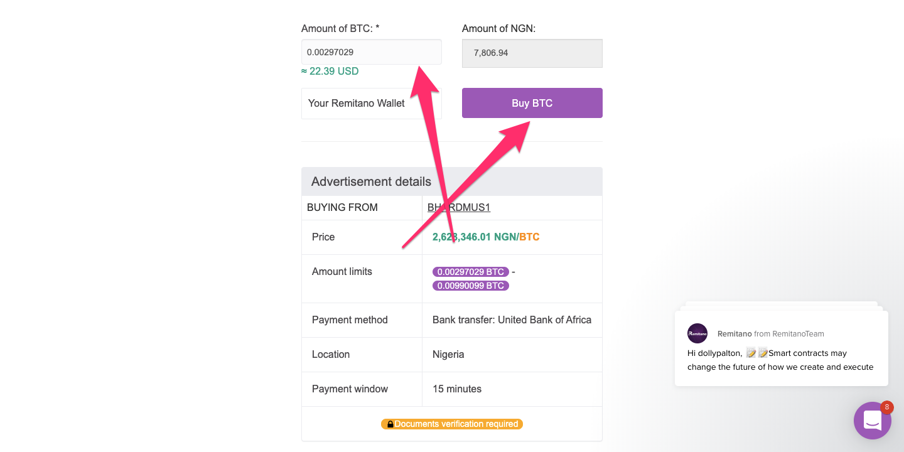Click the Amount of NGN field
Viewport: 904px width, 452px height.
[x=532, y=53]
